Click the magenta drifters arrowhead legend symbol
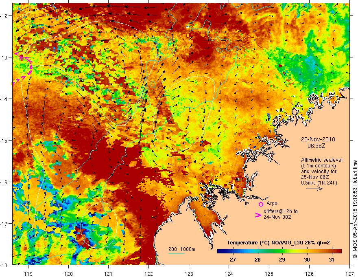This screenshot has width=358, height=277. click(258, 215)
